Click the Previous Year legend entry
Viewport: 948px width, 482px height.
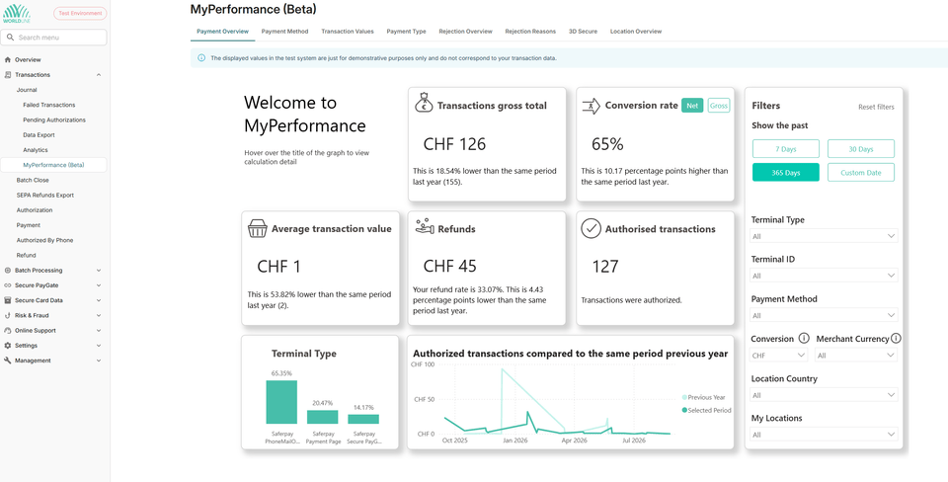tap(704, 397)
